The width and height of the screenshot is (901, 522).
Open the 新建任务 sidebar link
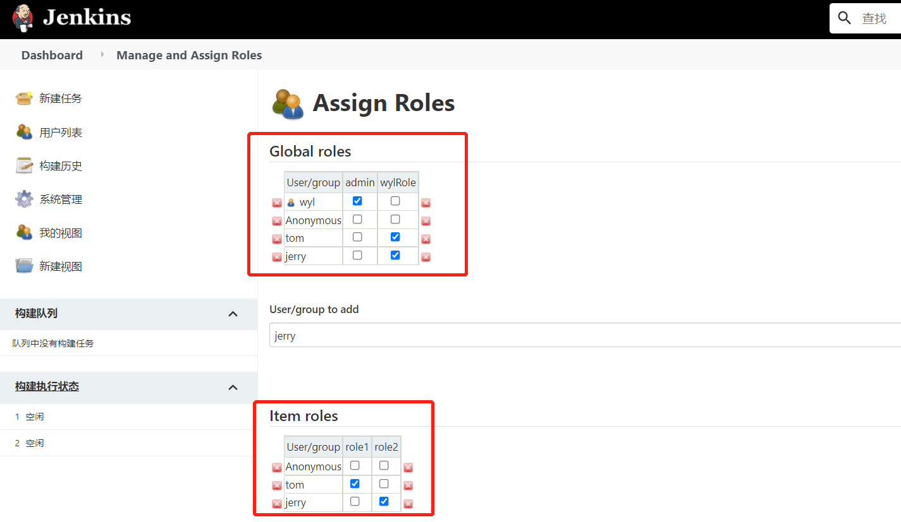click(61, 98)
